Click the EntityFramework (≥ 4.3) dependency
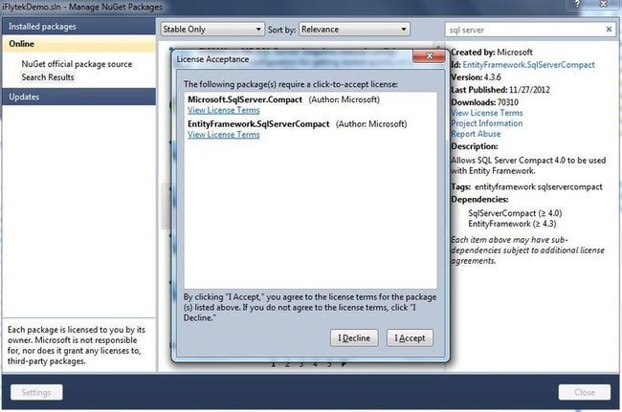This screenshot has width=622, height=412. pyautogui.click(x=512, y=224)
